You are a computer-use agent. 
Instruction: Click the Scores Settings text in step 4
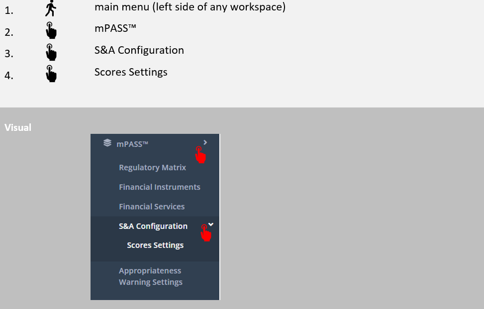click(131, 72)
